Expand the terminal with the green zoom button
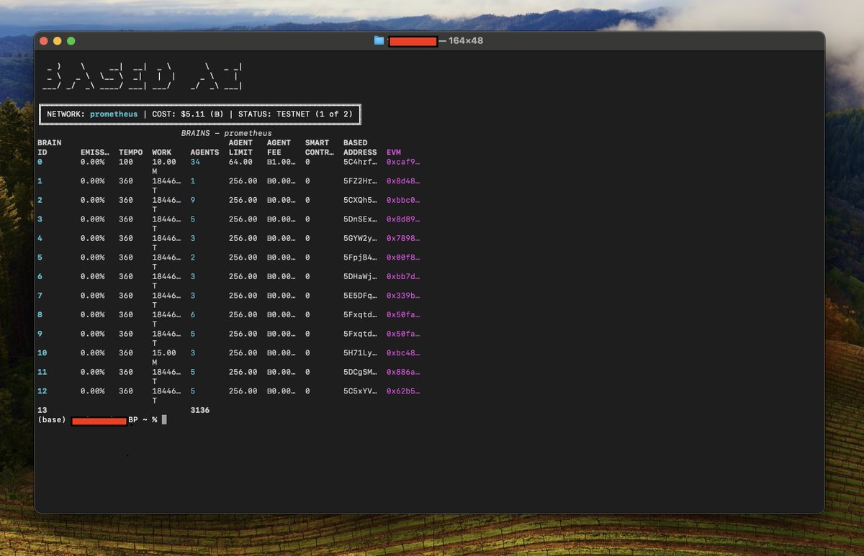The height and width of the screenshot is (556, 864). pyautogui.click(x=69, y=41)
